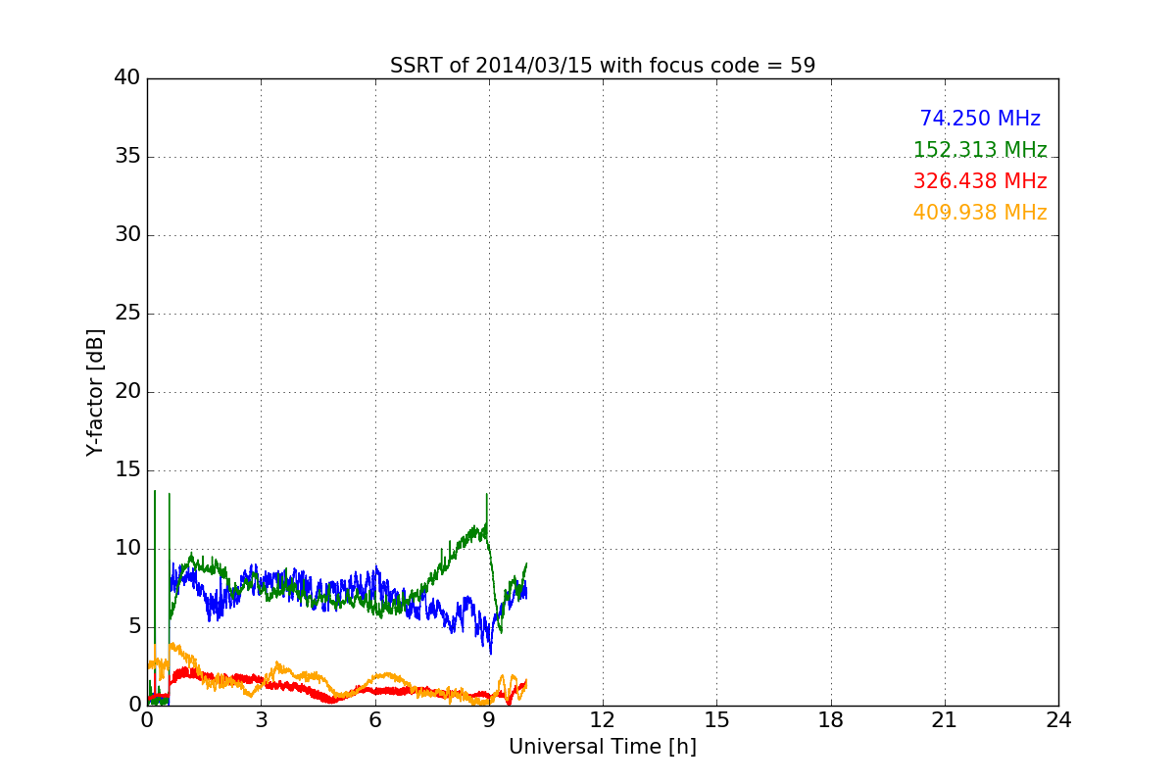1176x784 pixels.
Task: Select the 326.438 MHz legend label
Action: [980, 181]
